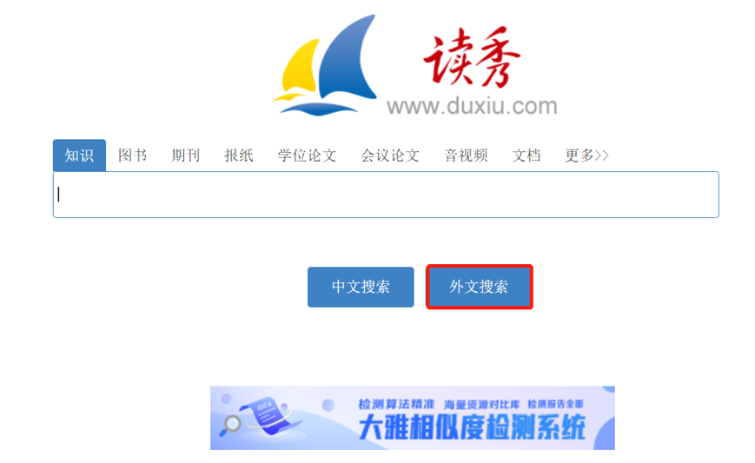Click the red 读秀 calligraphy logo
This screenshot has width=755, height=463.
pos(472,56)
